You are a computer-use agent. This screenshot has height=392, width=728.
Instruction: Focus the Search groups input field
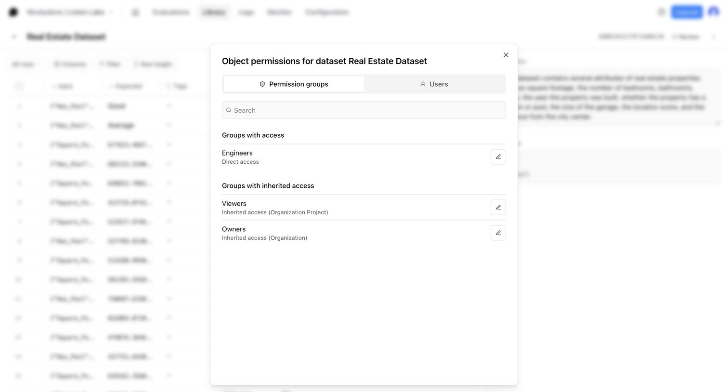[x=364, y=110]
